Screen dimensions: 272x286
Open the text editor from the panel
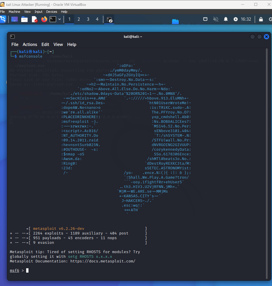coord(34,19)
